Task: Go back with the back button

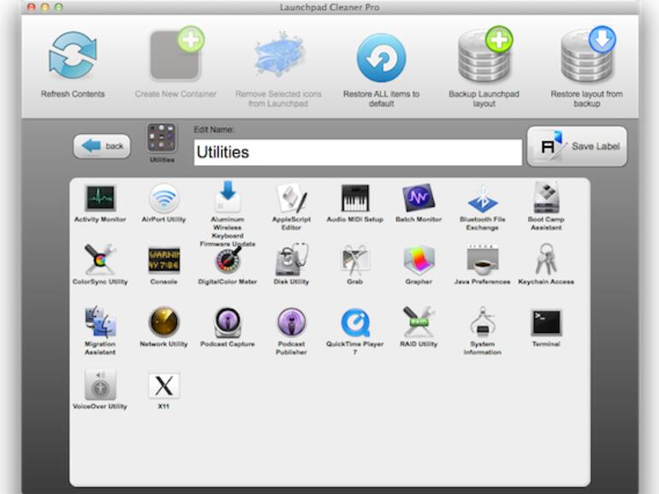Action: tap(102, 146)
